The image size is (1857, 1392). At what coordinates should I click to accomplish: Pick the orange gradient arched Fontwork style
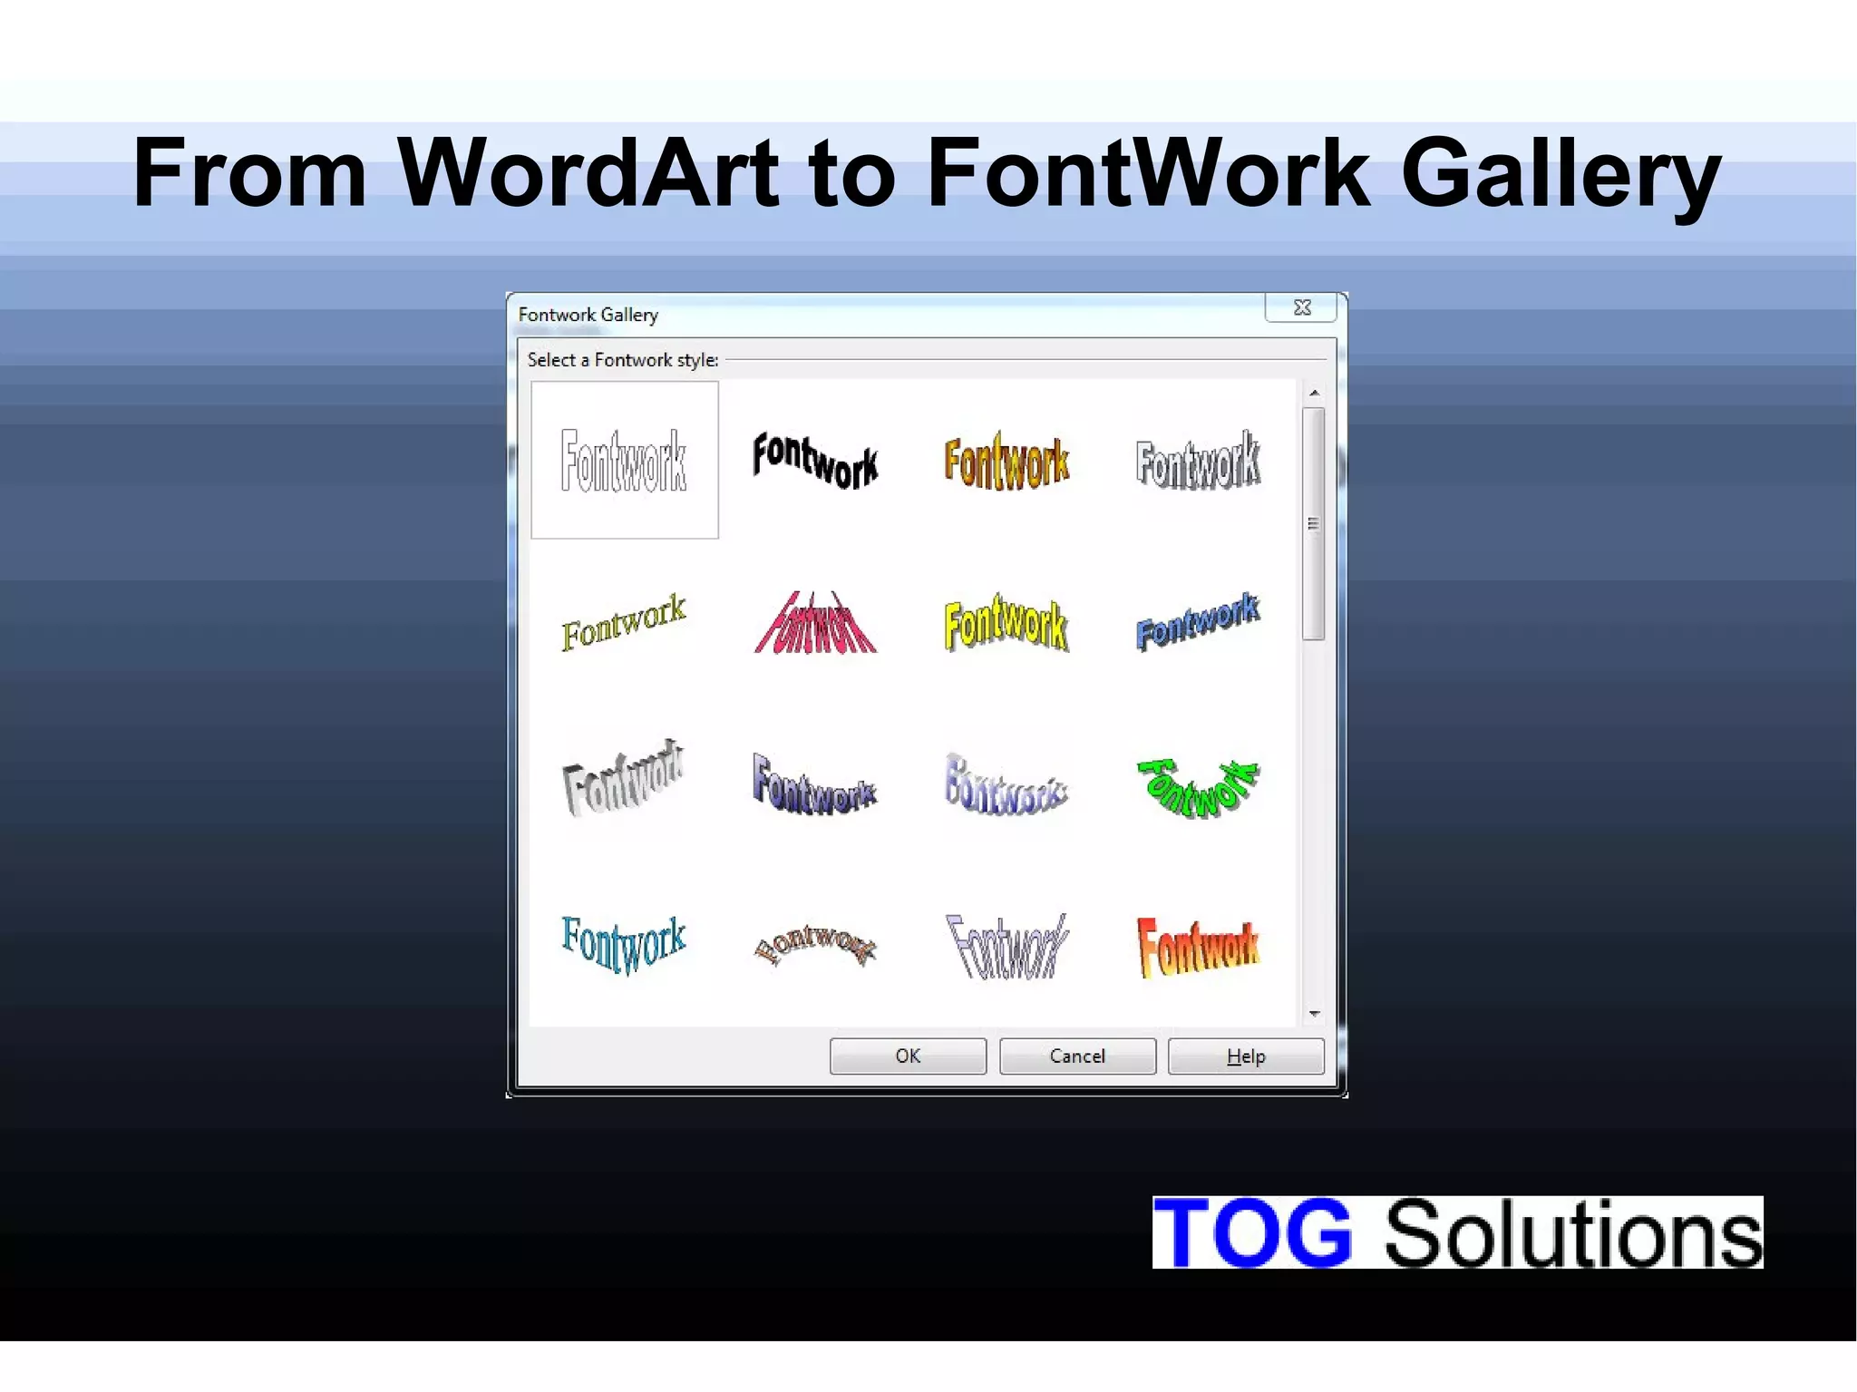click(x=1006, y=460)
